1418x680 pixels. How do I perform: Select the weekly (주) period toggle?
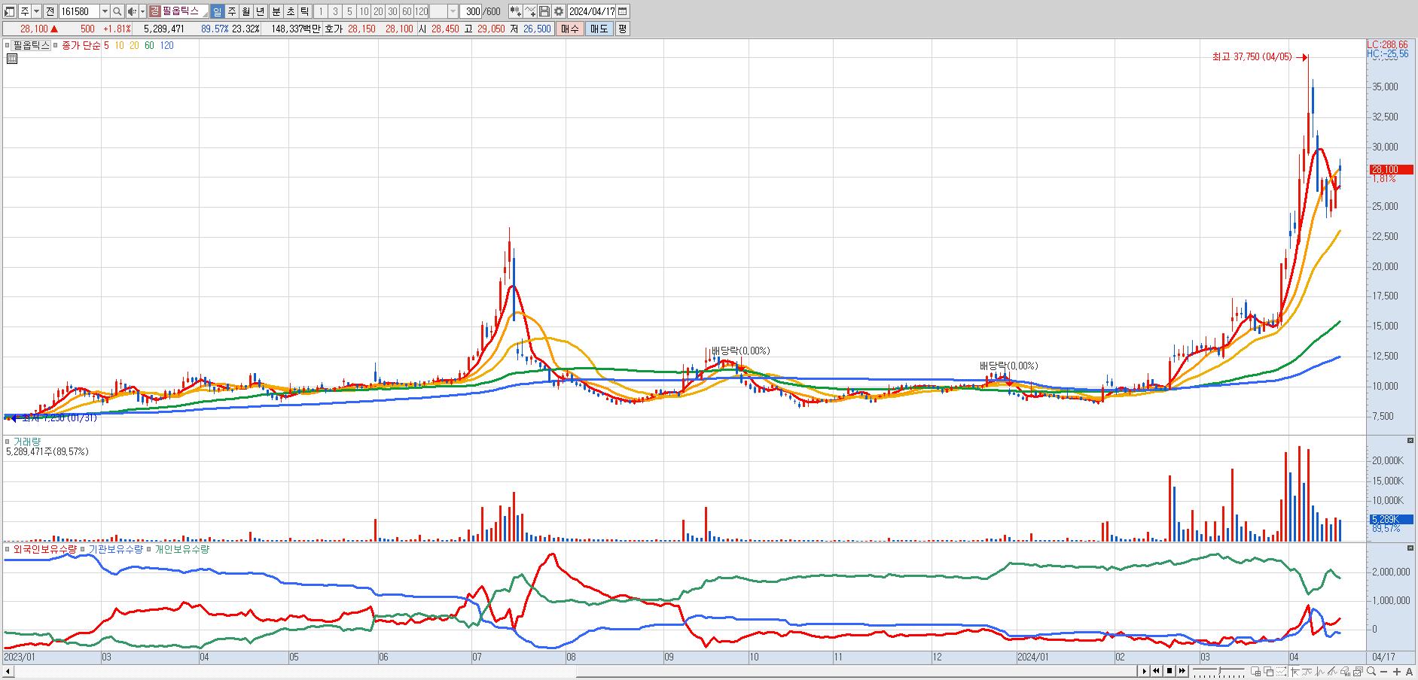232,11
